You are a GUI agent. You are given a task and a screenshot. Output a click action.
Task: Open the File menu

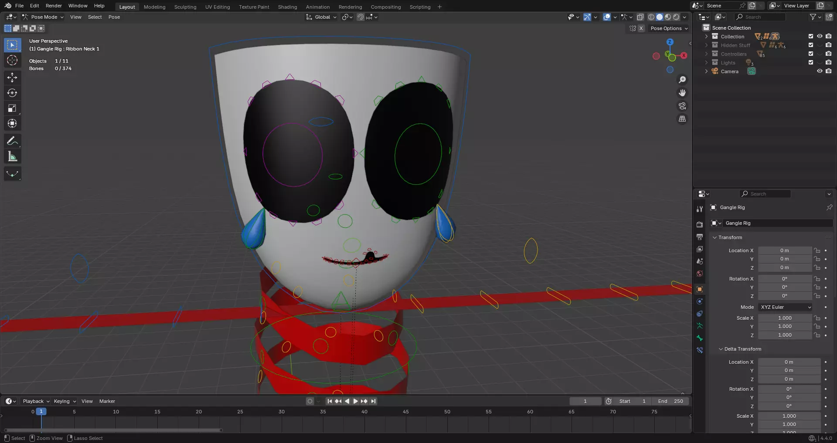pyautogui.click(x=19, y=6)
